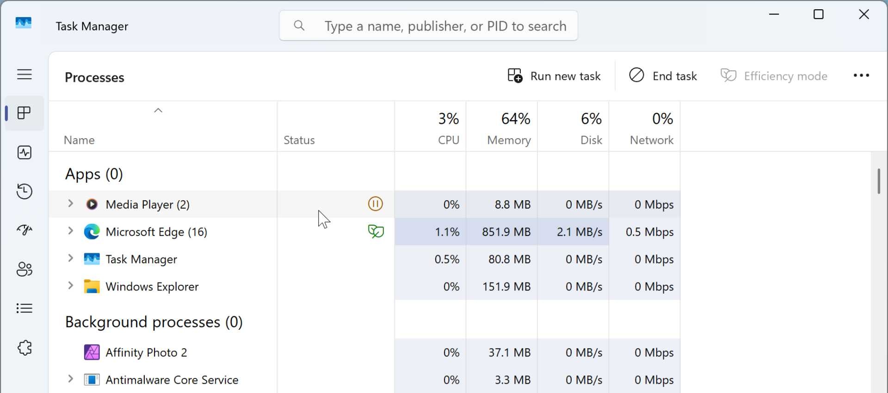Expand the Microsoft Edge process group
Image resolution: width=888 pixels, height=393 pixels.
point(71,231)
